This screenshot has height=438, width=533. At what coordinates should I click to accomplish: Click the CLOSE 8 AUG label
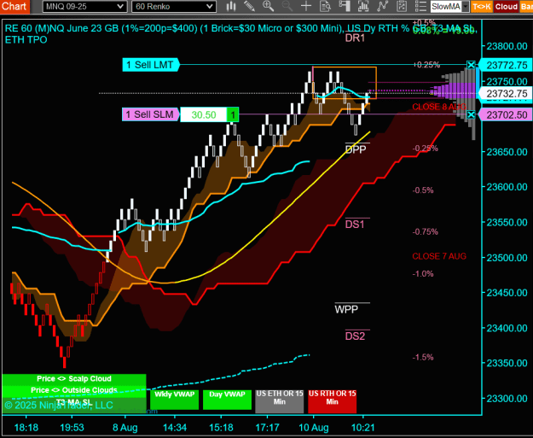[439, 107]
